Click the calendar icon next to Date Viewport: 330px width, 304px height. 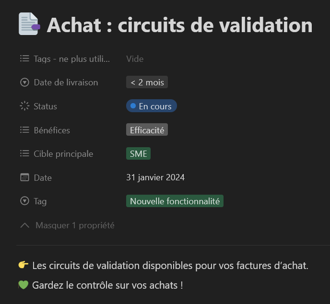(25, 177)
